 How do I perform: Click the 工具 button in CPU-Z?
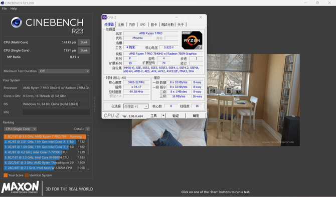(153, 115)
